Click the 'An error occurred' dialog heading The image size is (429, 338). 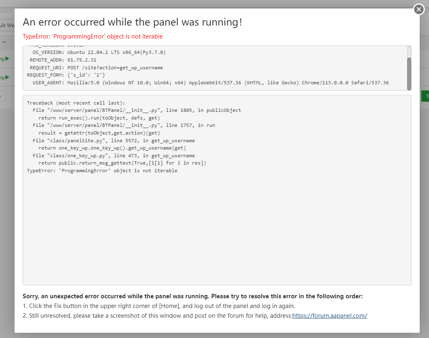coord(132,22)
